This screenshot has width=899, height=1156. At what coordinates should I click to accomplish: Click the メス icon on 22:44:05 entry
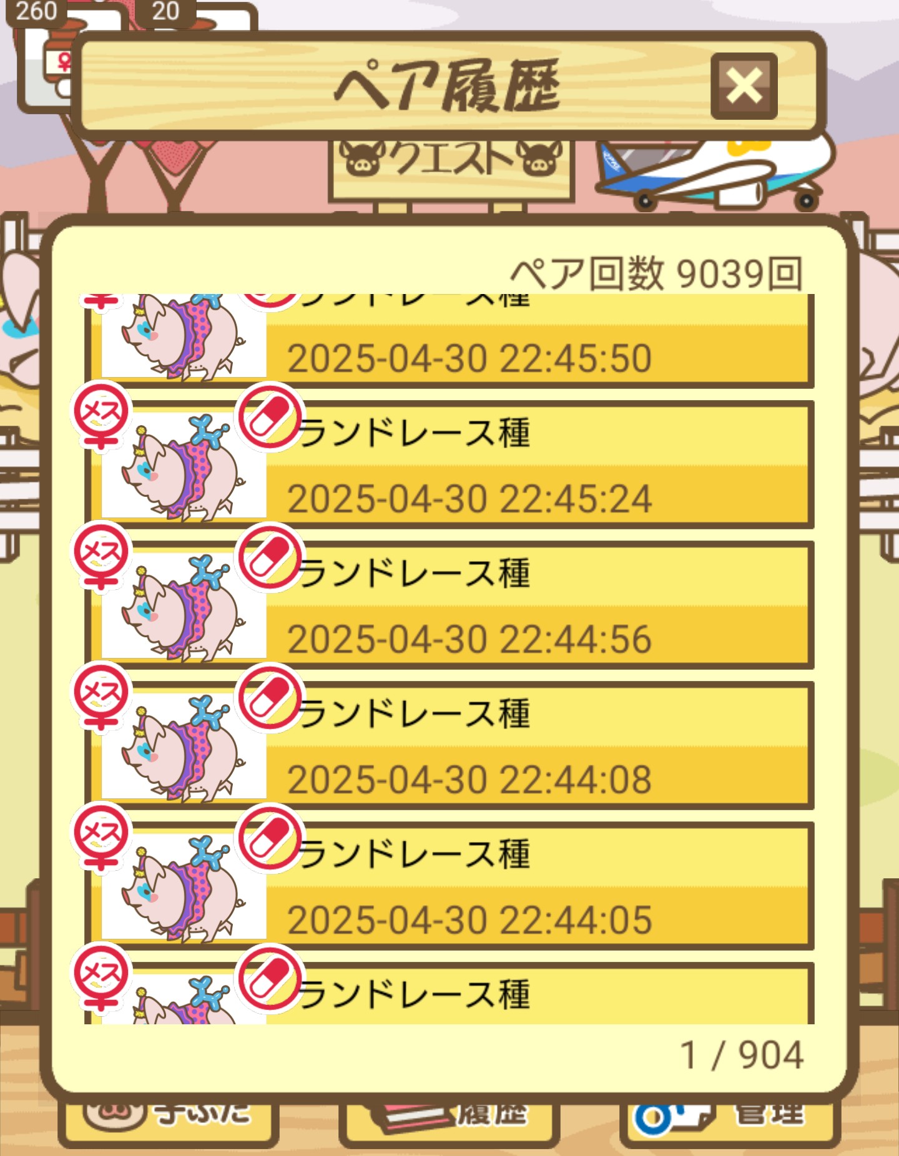click(101, 836)
